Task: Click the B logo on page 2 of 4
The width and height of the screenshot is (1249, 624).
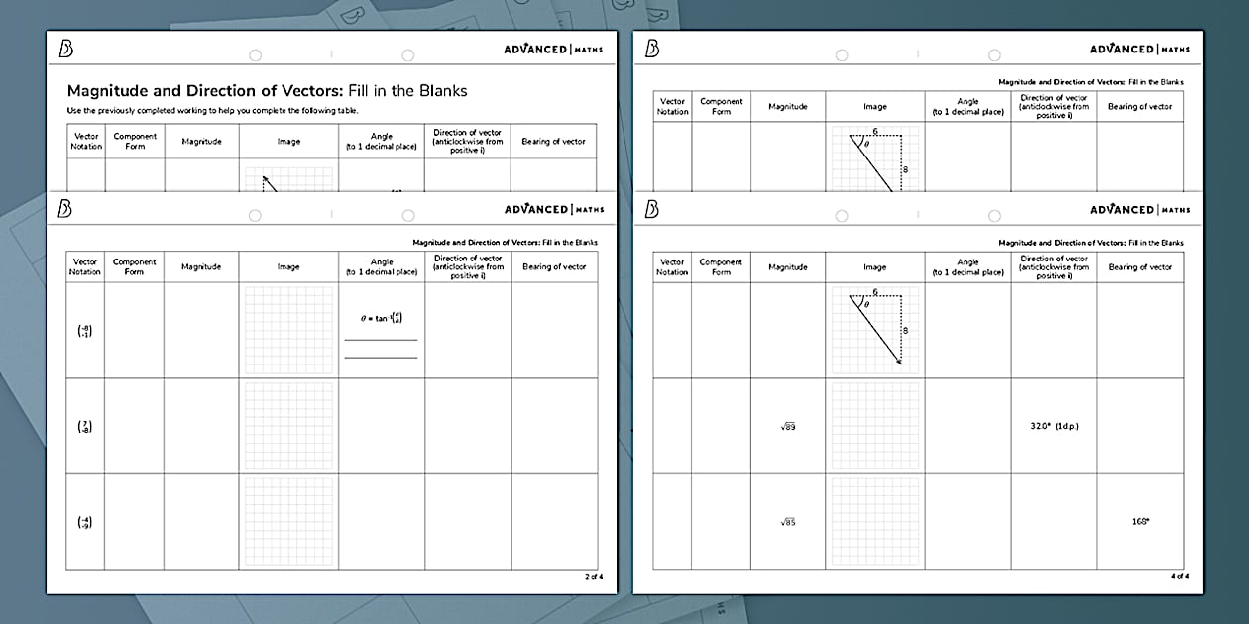Action: click(66, 210)
